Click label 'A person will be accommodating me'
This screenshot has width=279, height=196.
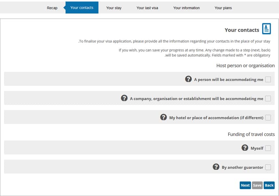tap(229, 80)
